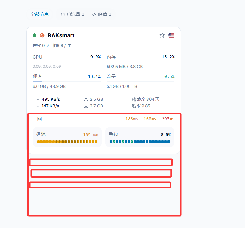This screenshot has width=245, height=228.
Task: Click the 2.7 GB downloaded value
Action: point(97,106)
